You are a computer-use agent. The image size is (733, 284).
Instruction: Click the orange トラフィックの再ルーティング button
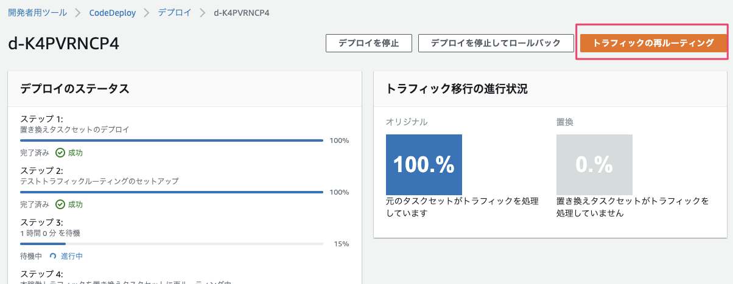click(653, 43)
